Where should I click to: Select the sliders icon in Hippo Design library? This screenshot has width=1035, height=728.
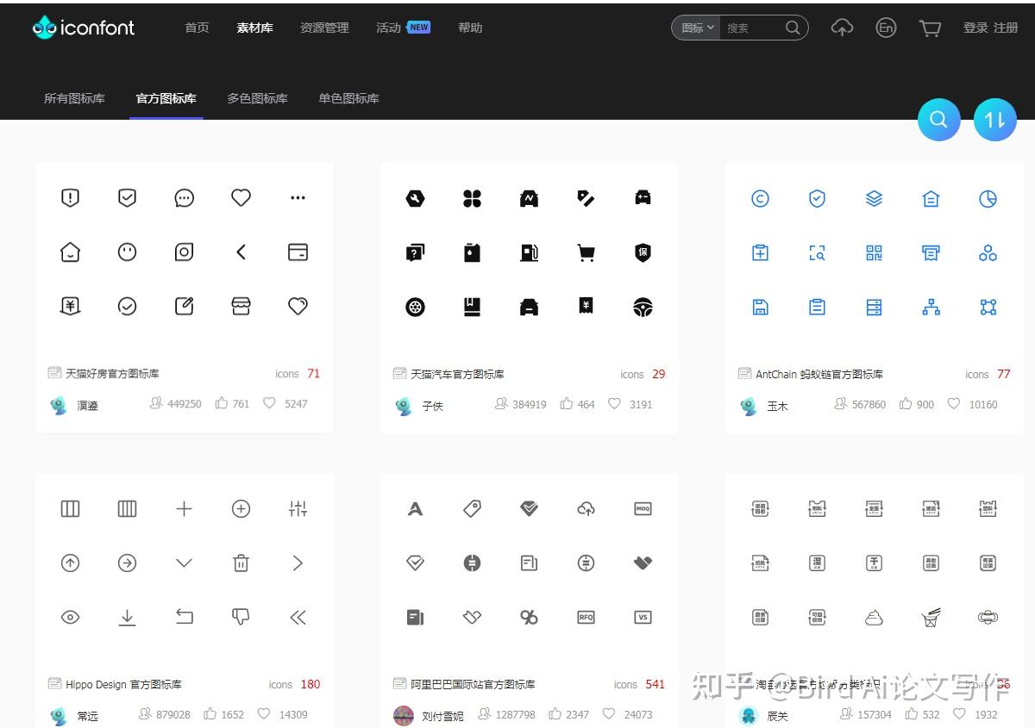(298, 509)
